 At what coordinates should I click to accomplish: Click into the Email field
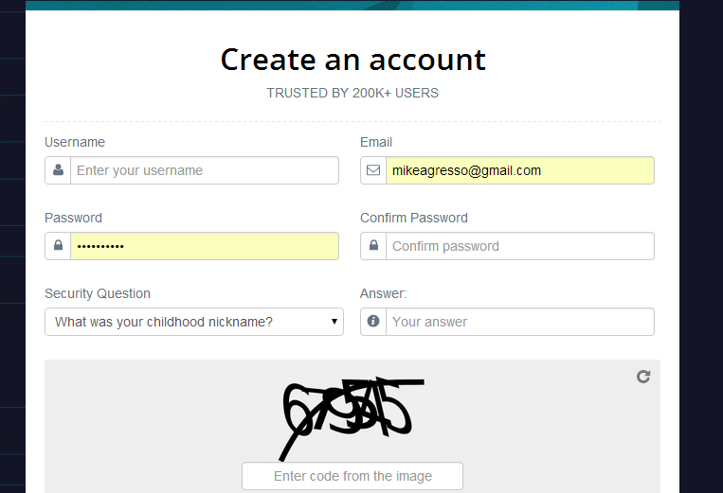point(519,170)
